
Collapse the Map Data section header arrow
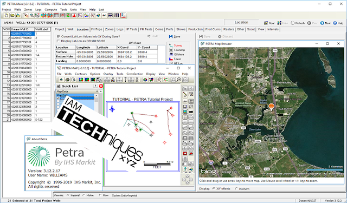tap(97, 91)
